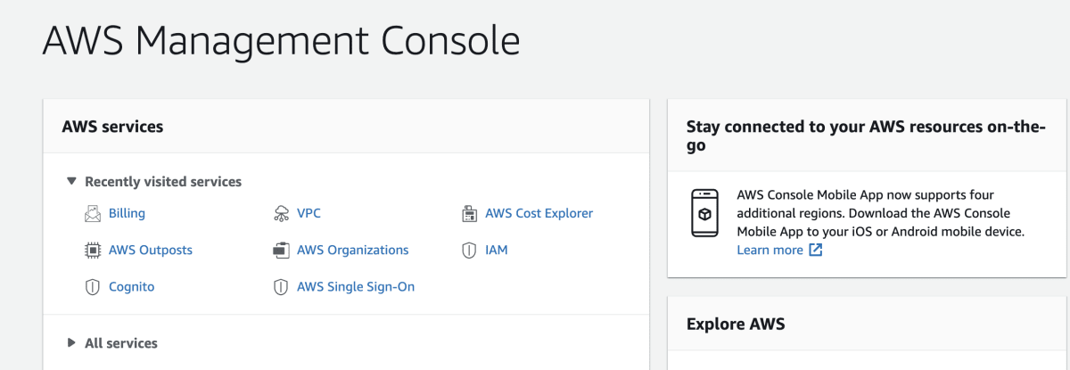
Task: Click the external link icon beside Learn more
Action: pos(816,251)
